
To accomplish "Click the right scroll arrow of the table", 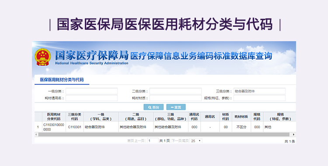I will click(293, 134).
